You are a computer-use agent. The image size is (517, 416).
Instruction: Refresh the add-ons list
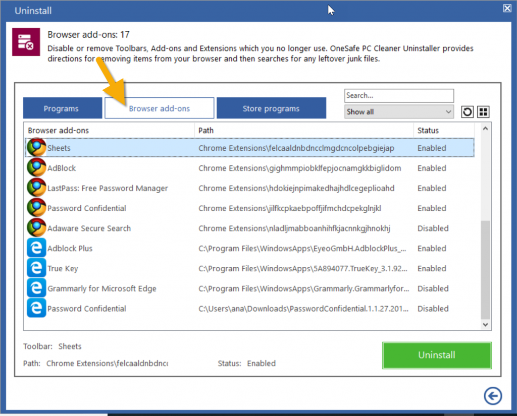467,111
